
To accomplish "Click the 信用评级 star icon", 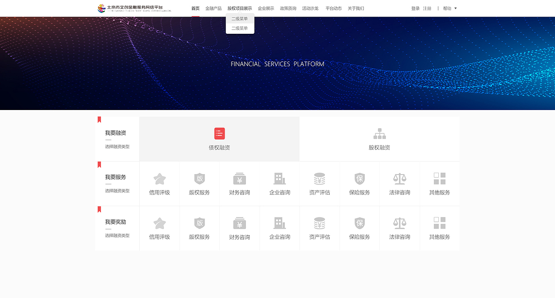I will (x=159, y=178).
